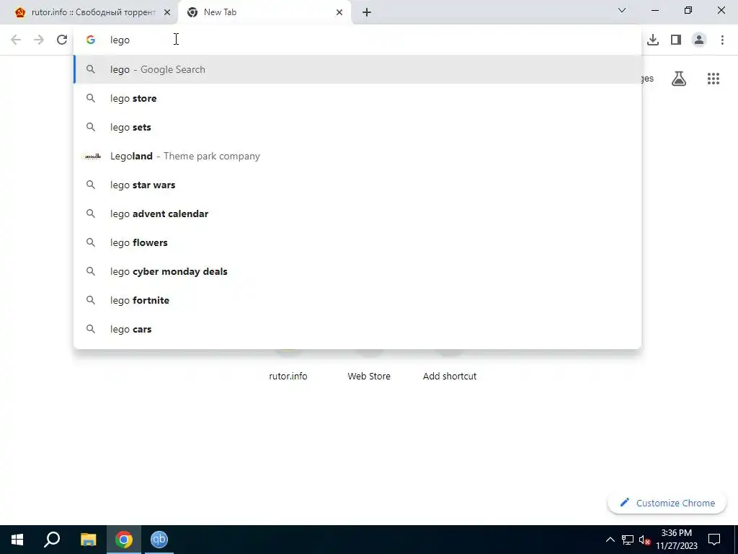Choose 'lego cyber monday deals' suggestion

[357, 271]
